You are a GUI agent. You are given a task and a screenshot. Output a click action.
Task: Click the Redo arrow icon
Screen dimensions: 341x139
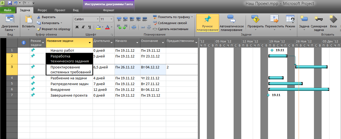(x=25, y=3)
